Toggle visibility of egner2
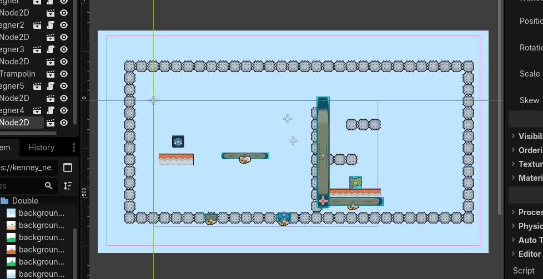Image resolution: width=543 pixels, height=279 pixels. tap(64, 26)
